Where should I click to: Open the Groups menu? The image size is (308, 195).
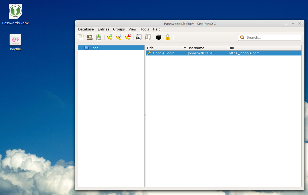click(119, 29)
